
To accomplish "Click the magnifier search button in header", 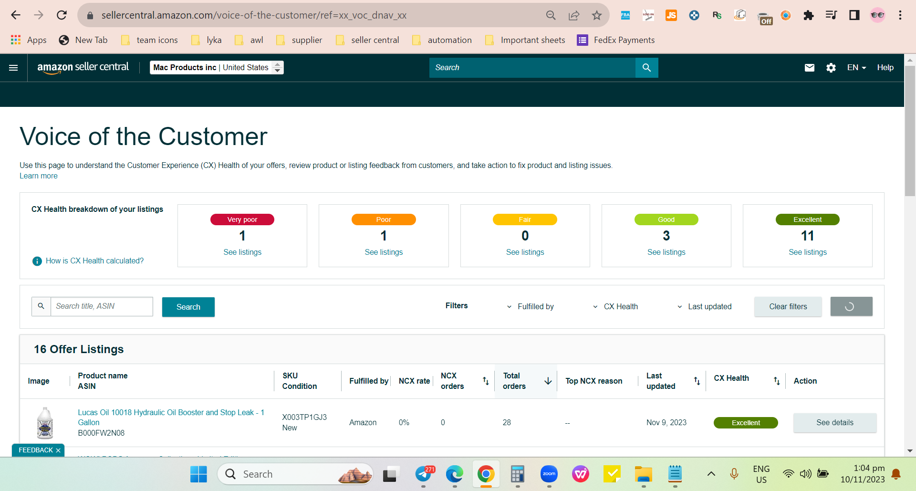I will tap(646, 68).
